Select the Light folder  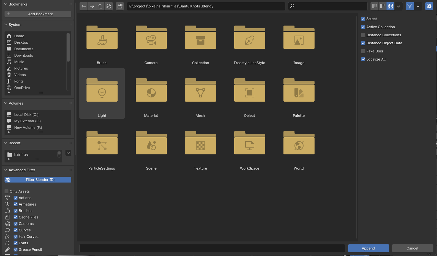coord(102,93)
